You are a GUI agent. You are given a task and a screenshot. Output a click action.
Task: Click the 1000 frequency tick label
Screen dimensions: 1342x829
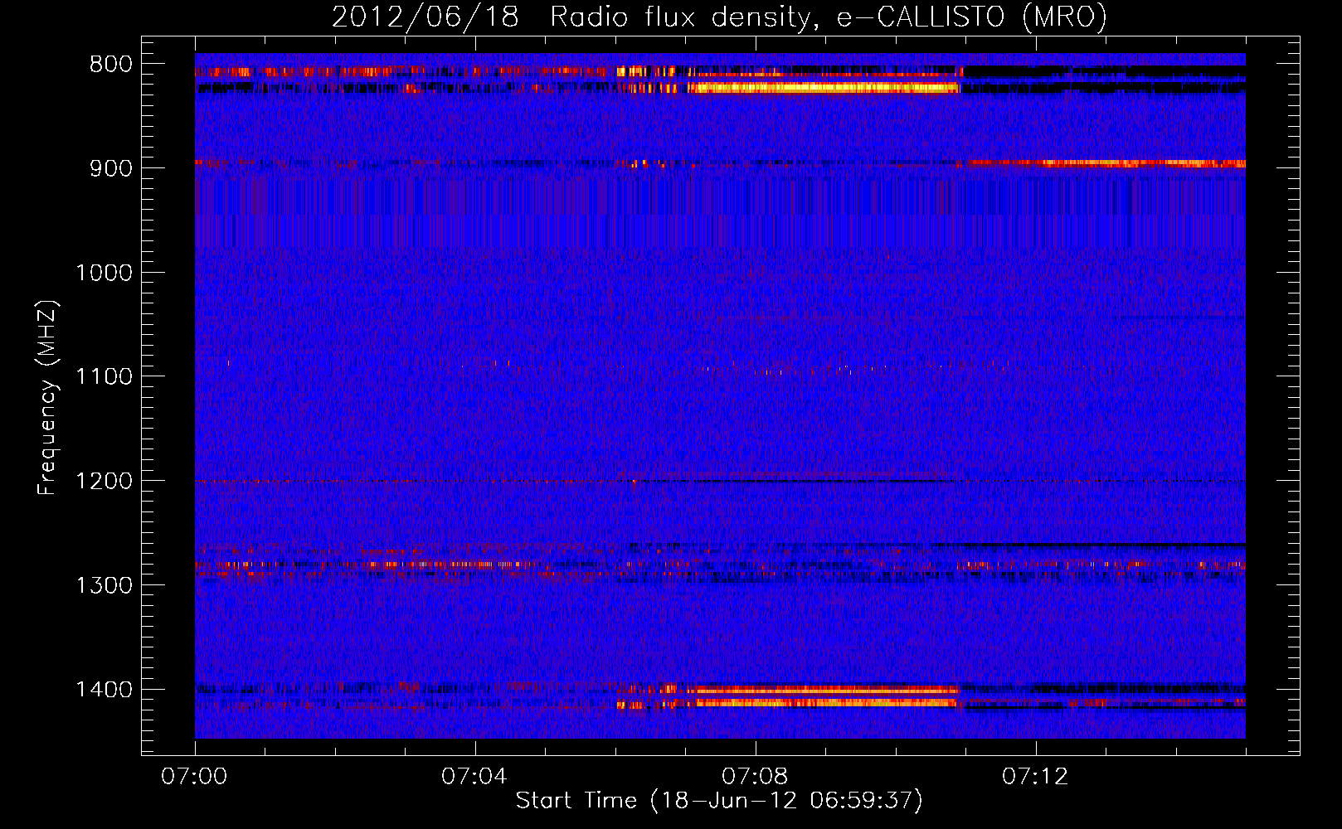pyautogui.click(x=104, y=273)
